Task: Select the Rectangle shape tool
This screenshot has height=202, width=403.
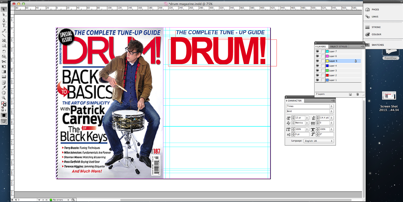Action: [4, 46]
